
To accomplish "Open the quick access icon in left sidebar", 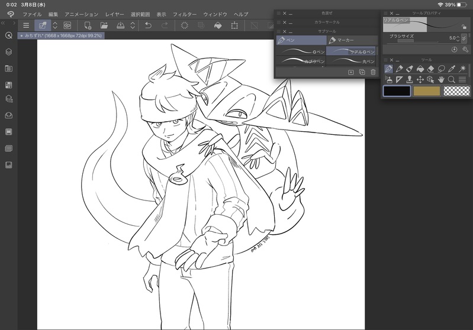I will pyautogui.click(x=9, y=35).
